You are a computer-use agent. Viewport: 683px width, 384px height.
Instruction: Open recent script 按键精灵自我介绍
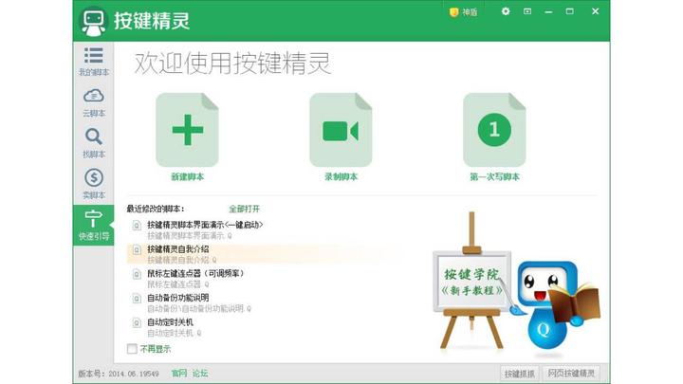pos(177,249)
